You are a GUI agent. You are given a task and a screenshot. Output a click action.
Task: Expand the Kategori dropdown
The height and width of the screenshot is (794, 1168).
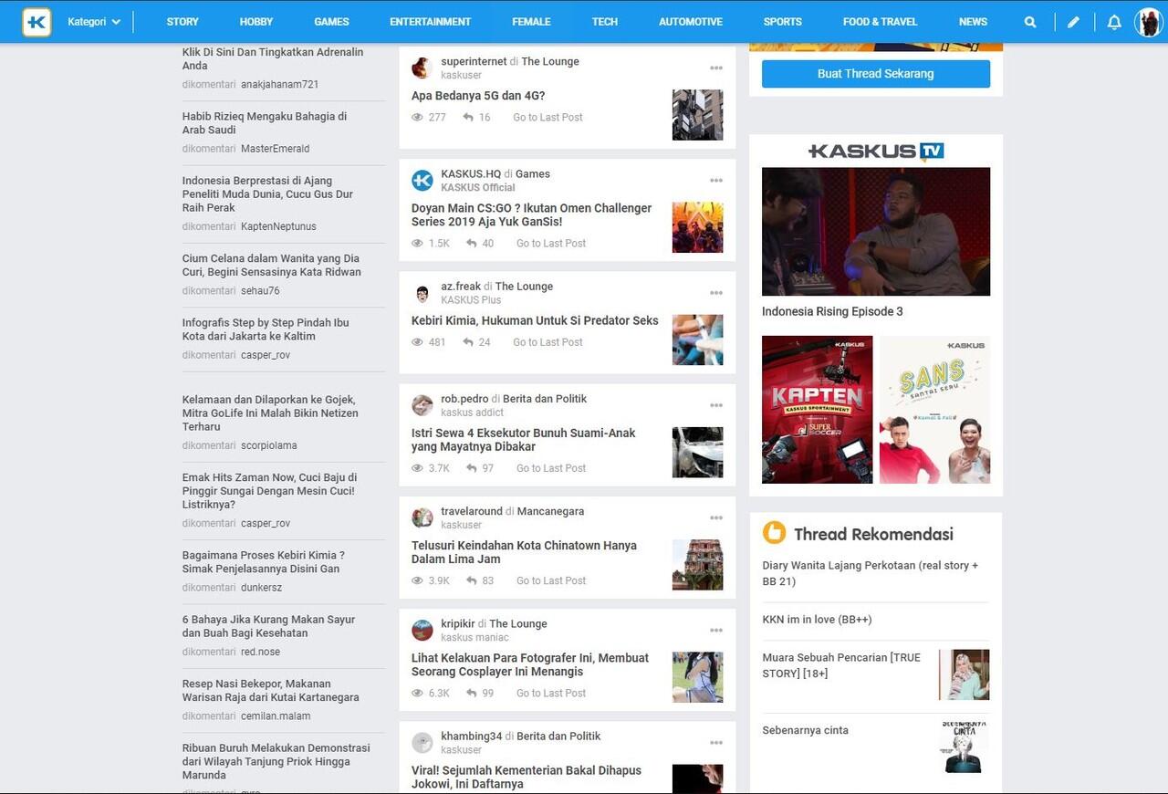[94, 22]
